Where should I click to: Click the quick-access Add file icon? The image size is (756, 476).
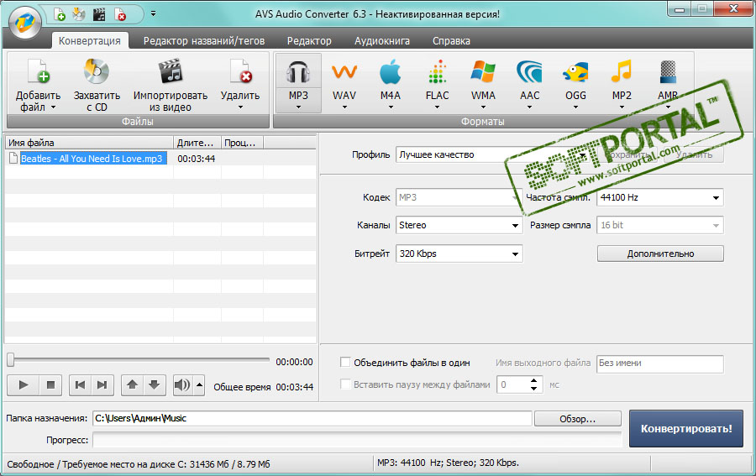coord(60,15)
